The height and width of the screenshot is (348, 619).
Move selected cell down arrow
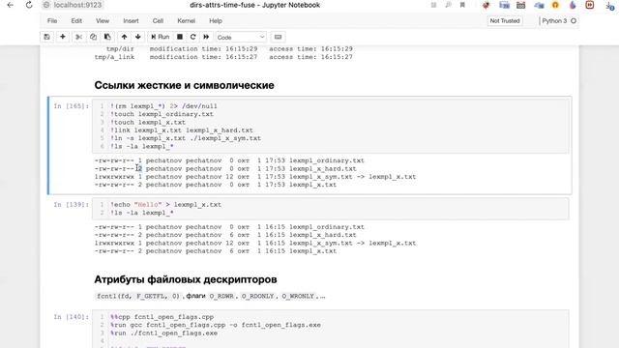pos(137,37)
